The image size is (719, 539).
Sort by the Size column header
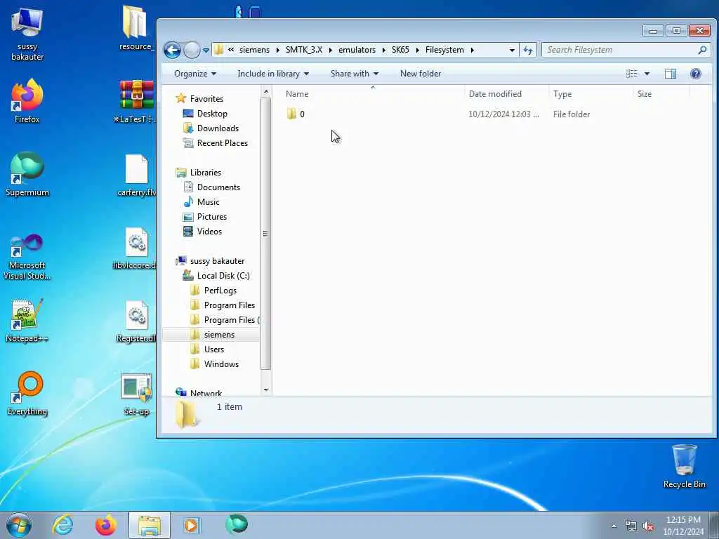(x=661, y=93)
